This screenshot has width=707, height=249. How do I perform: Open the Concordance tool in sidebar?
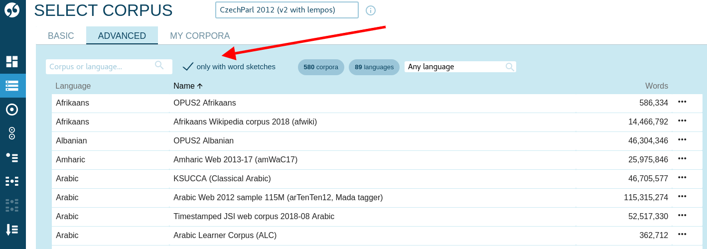click(12, 181)
